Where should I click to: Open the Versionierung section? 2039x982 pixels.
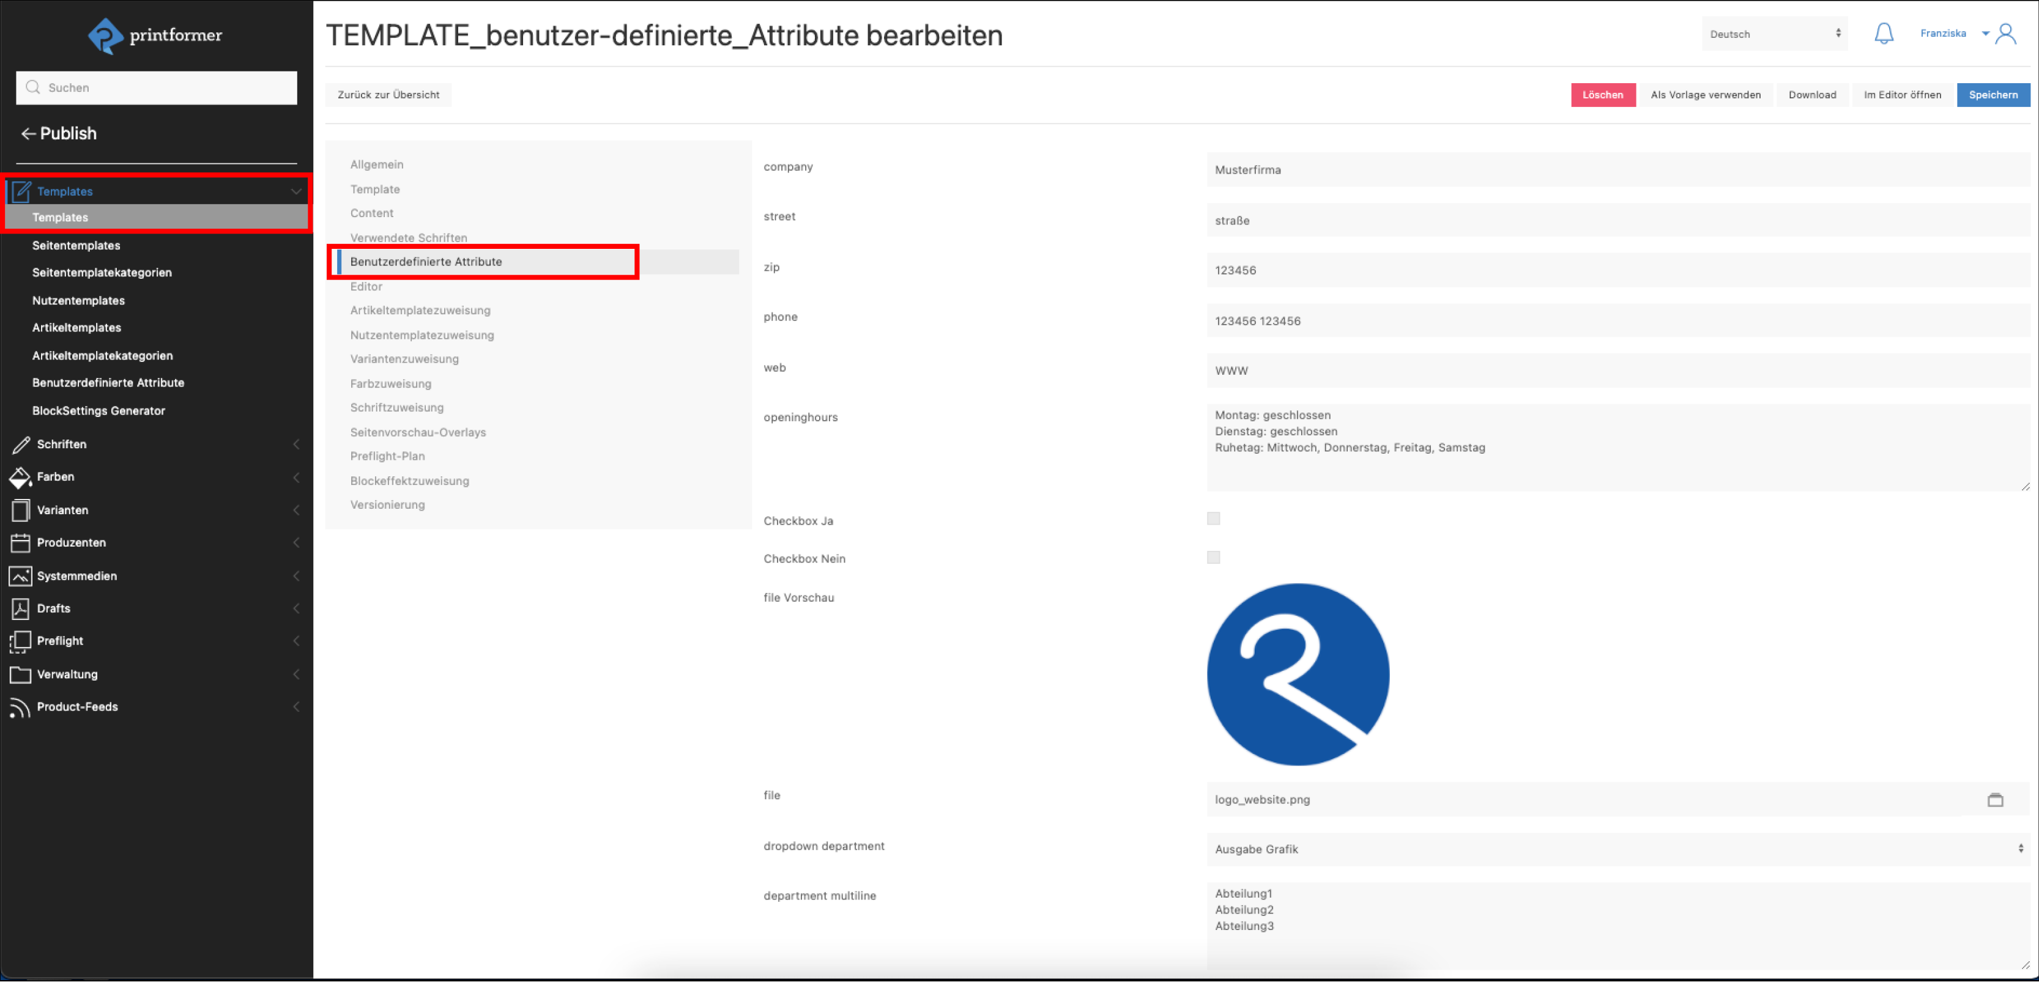(x=387, y=505)
